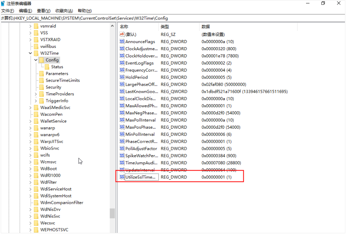Expand the TimeProviders key
This screenshot has width=348, height=234.
point(36,94)
